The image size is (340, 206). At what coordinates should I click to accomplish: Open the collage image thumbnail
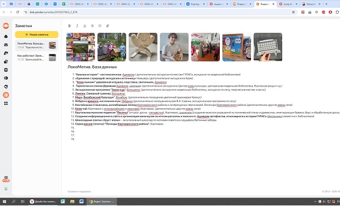(x=80, y=47)
